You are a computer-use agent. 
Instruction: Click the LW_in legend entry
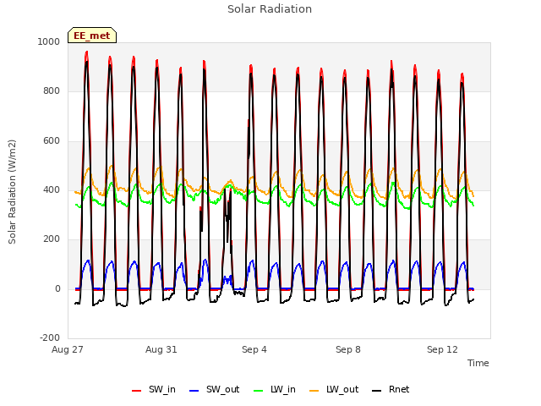pos(275,390)
